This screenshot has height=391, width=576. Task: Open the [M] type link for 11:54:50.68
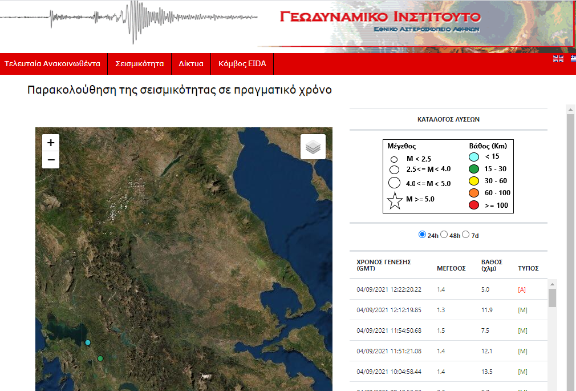coord(522,330)
